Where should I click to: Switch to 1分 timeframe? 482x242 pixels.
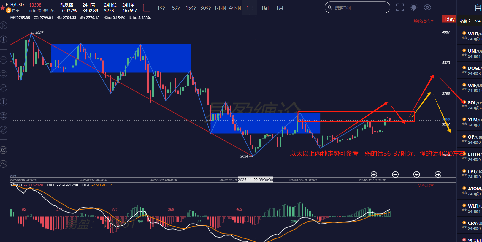pyautogui.click(x=161, y=8)
